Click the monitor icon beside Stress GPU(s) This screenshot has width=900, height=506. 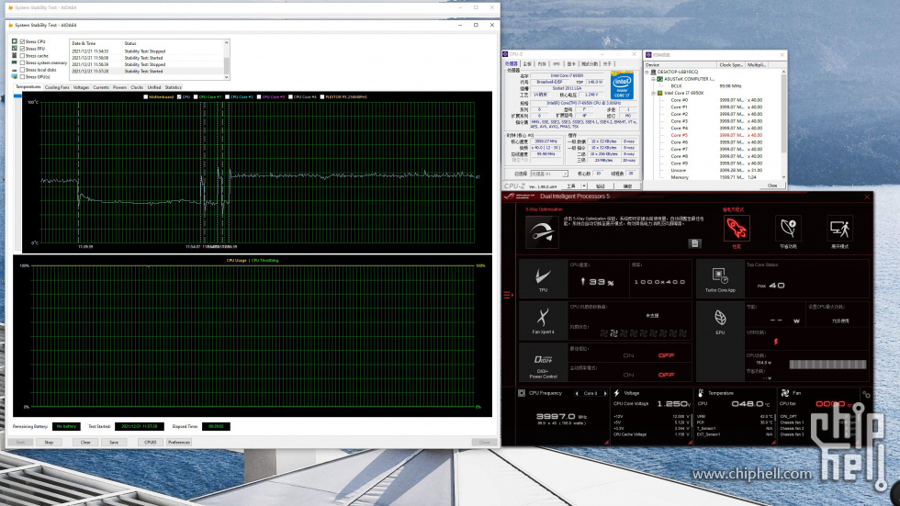15,76
